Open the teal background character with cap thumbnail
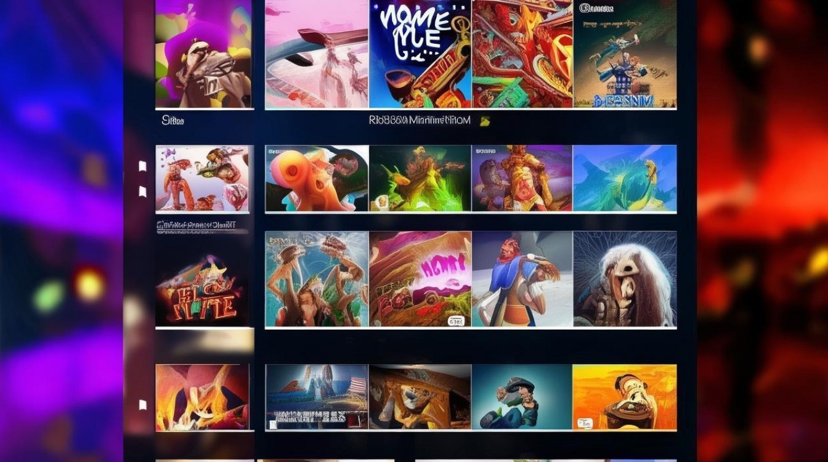The height and width of the screenshot is (462, 828). [x=522, y=397]
